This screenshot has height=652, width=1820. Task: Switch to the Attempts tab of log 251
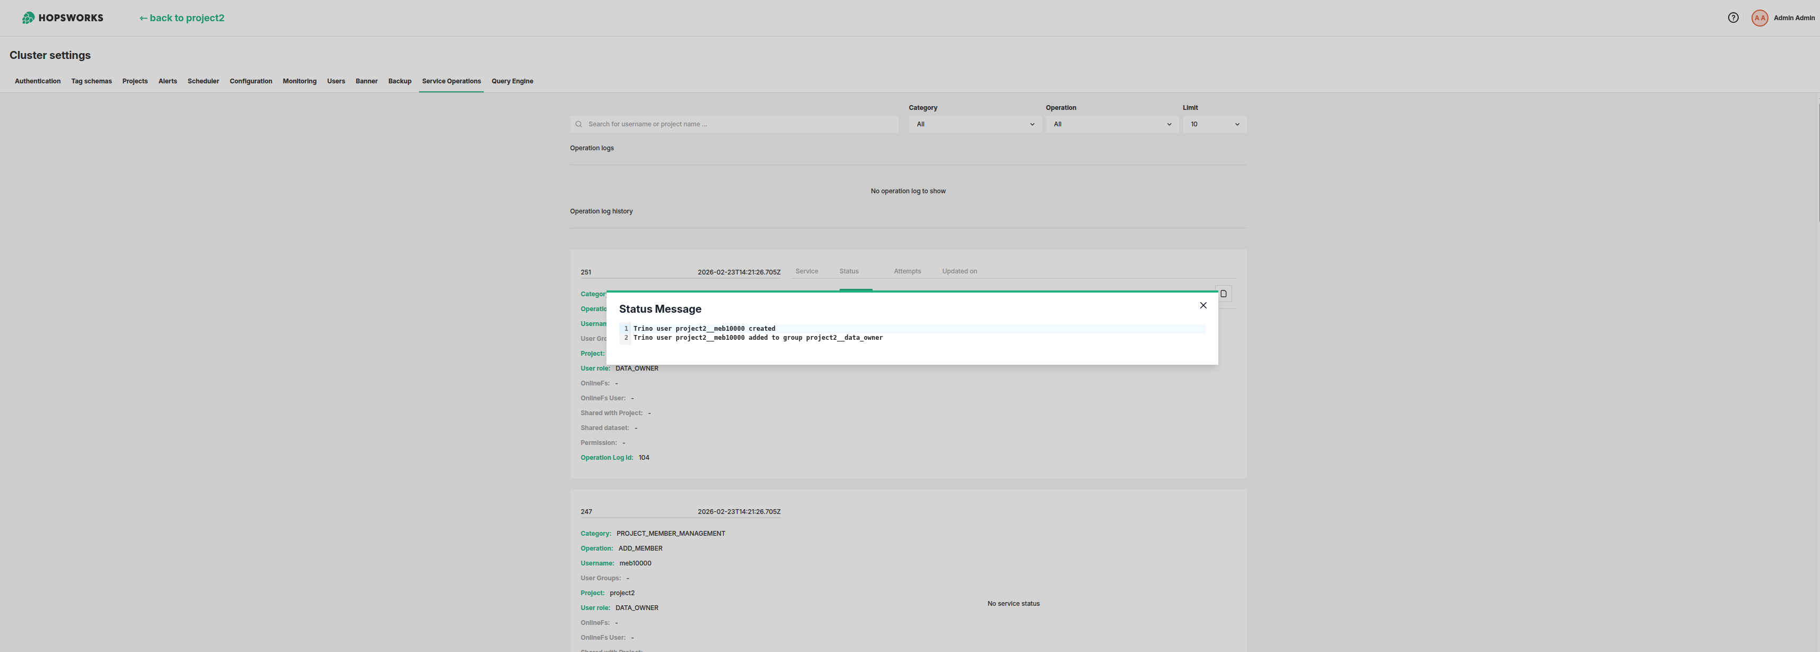(907, 271)
